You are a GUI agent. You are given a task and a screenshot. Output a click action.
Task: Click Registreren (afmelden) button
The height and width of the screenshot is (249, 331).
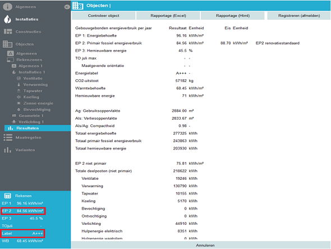click(x=298, y=16)
